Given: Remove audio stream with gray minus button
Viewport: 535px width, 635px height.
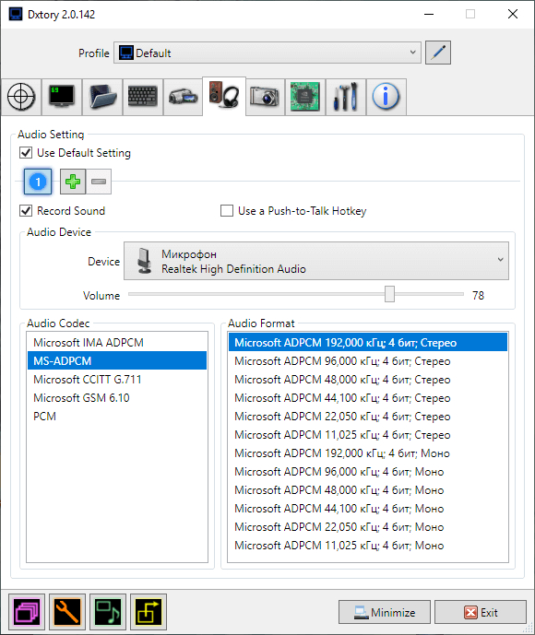Looking at the screenshot, I should pyautogui.click(x=99, y=182).
